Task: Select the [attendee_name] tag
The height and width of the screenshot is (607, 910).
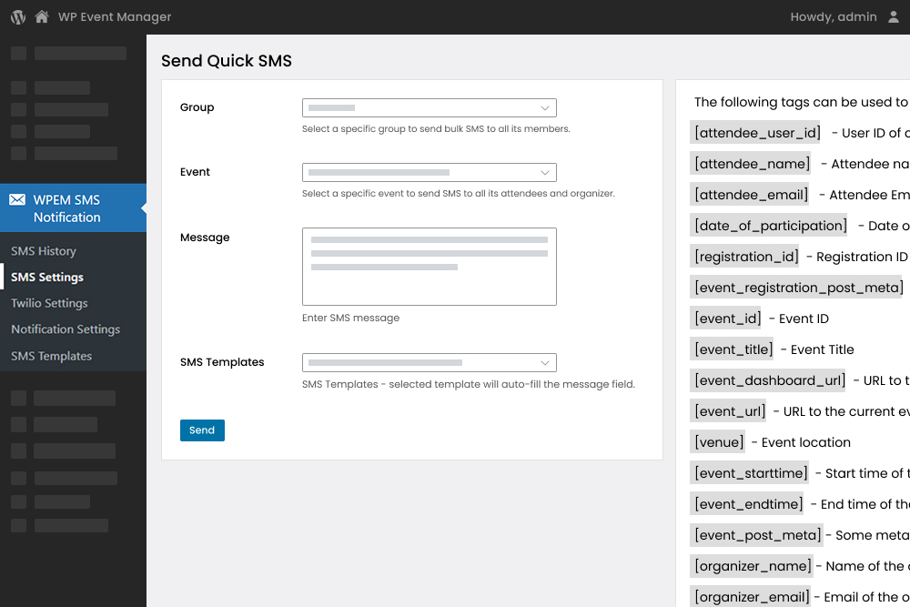Action: (x=751, y=163)
